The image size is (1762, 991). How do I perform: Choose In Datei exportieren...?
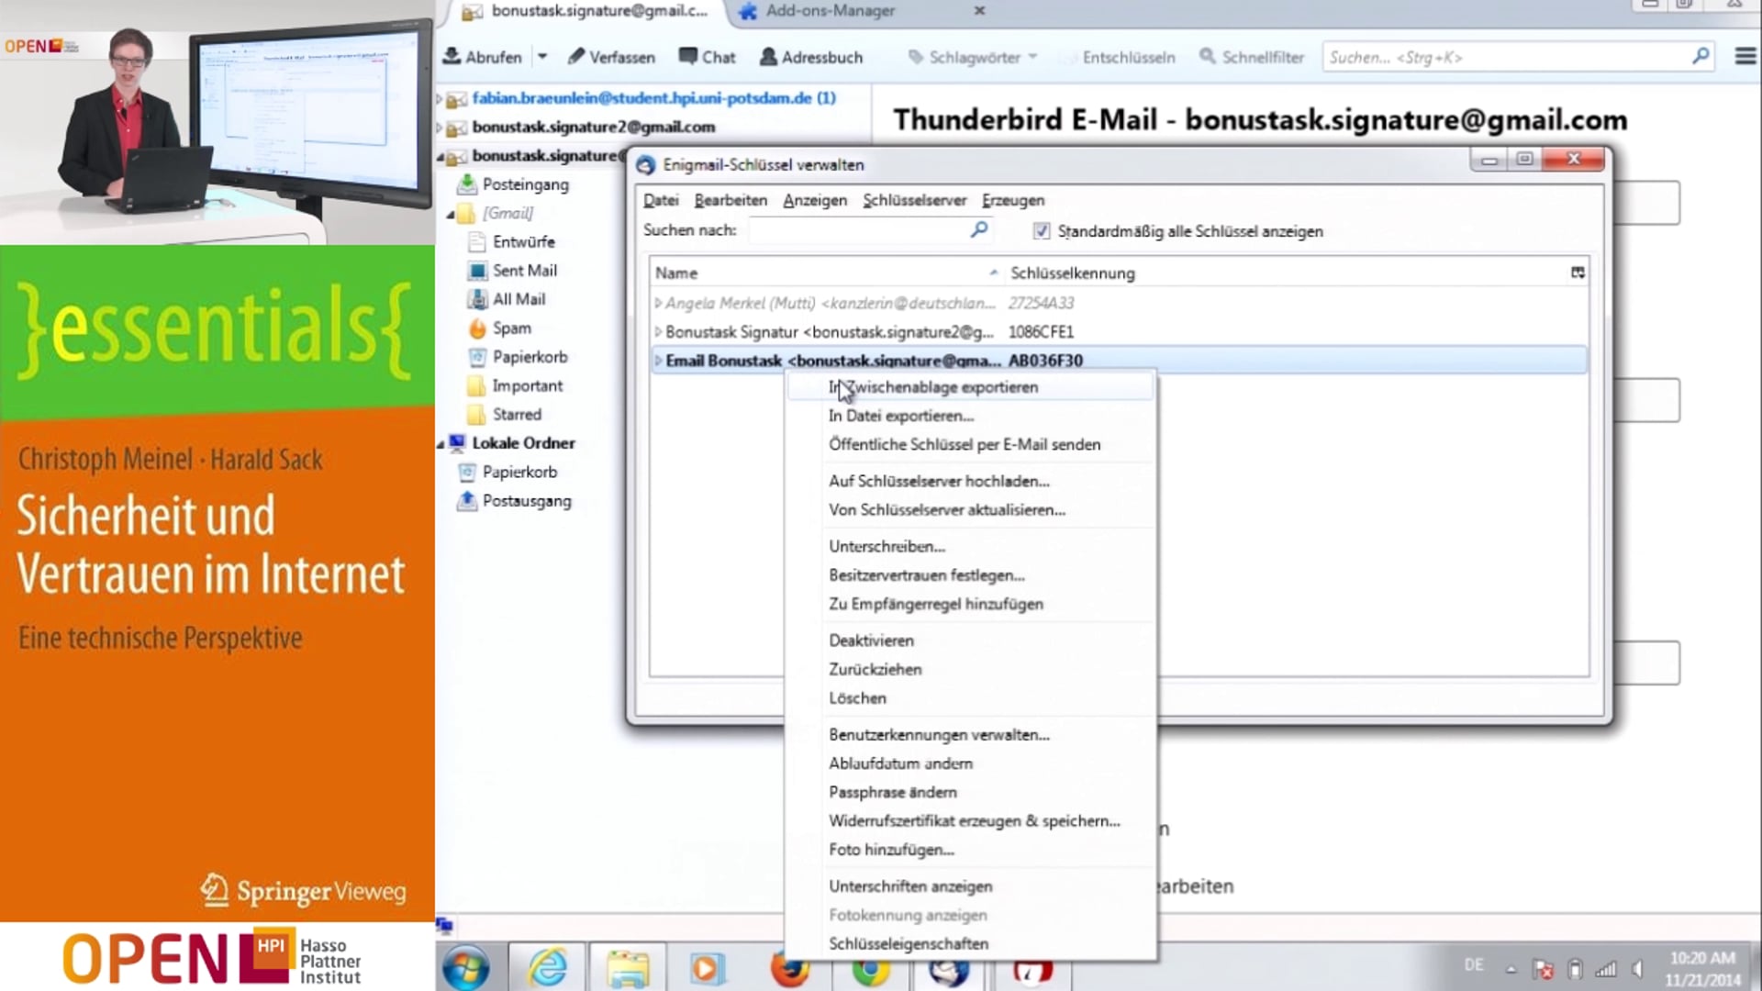970,416
